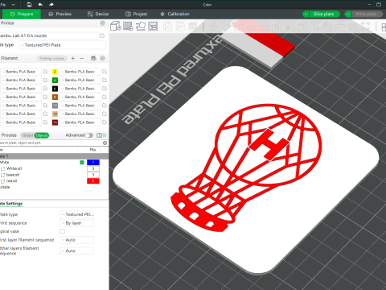Open Printer settings gear icon
The image size is (386, 290).
102,23
